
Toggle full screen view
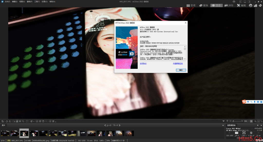point(27,121)
